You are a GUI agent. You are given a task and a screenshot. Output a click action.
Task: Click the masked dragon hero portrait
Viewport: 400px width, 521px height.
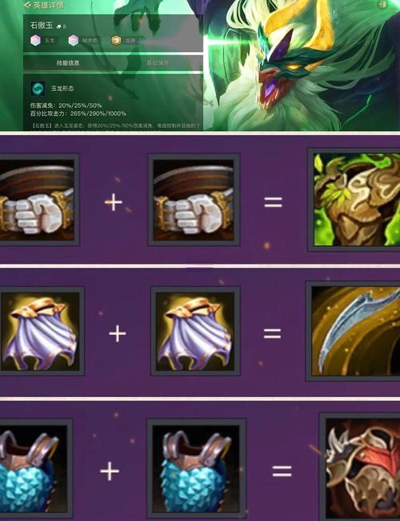point(299,65)
